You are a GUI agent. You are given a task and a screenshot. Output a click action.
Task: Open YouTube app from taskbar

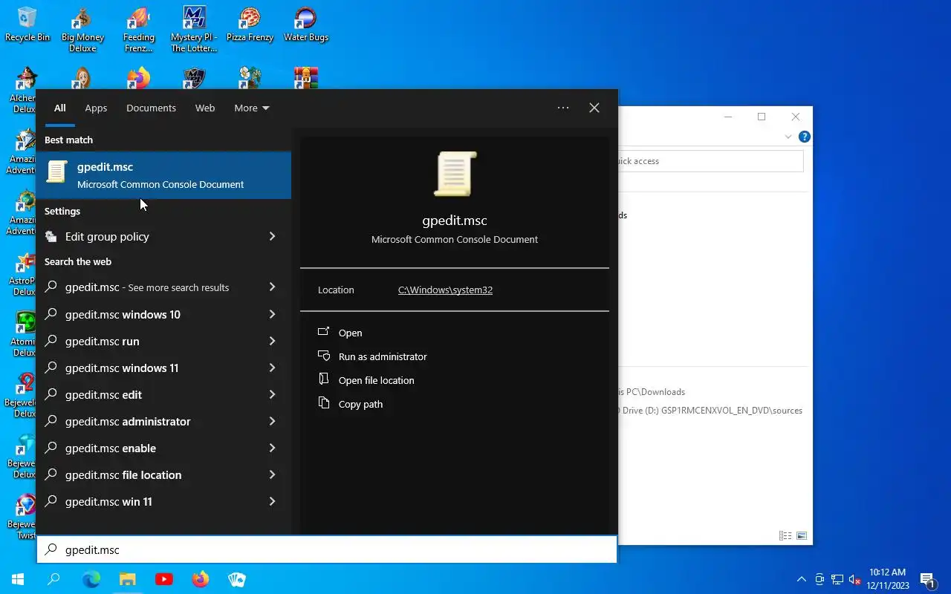(x=164, y=579)
